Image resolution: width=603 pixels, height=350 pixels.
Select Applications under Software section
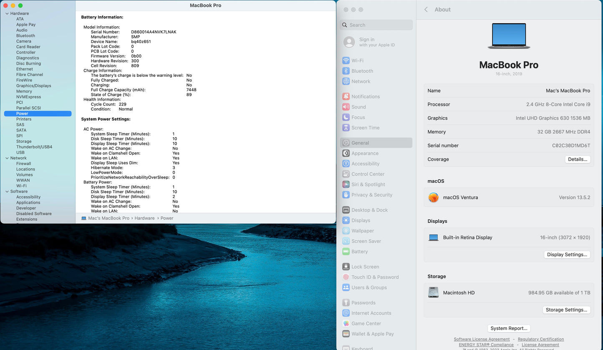click(x=28, y=203)
